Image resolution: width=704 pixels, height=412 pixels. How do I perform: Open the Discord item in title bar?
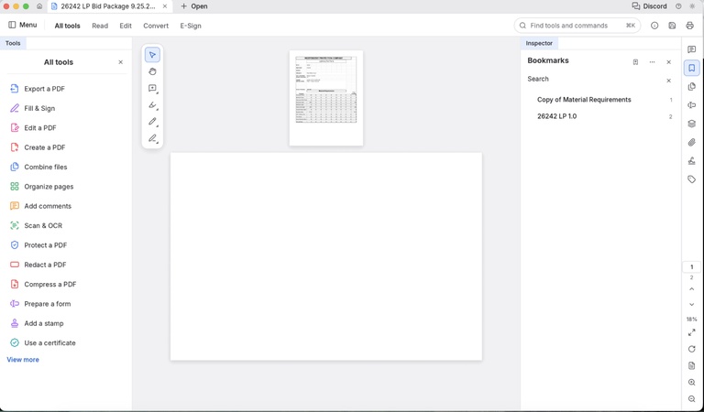tap(649, 6)
